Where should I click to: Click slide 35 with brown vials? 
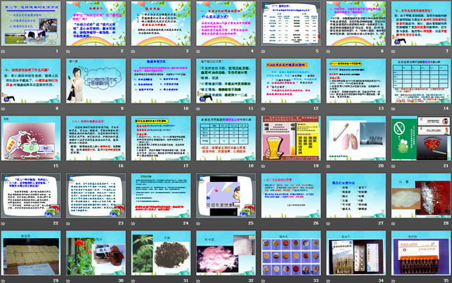pos(421,254)
